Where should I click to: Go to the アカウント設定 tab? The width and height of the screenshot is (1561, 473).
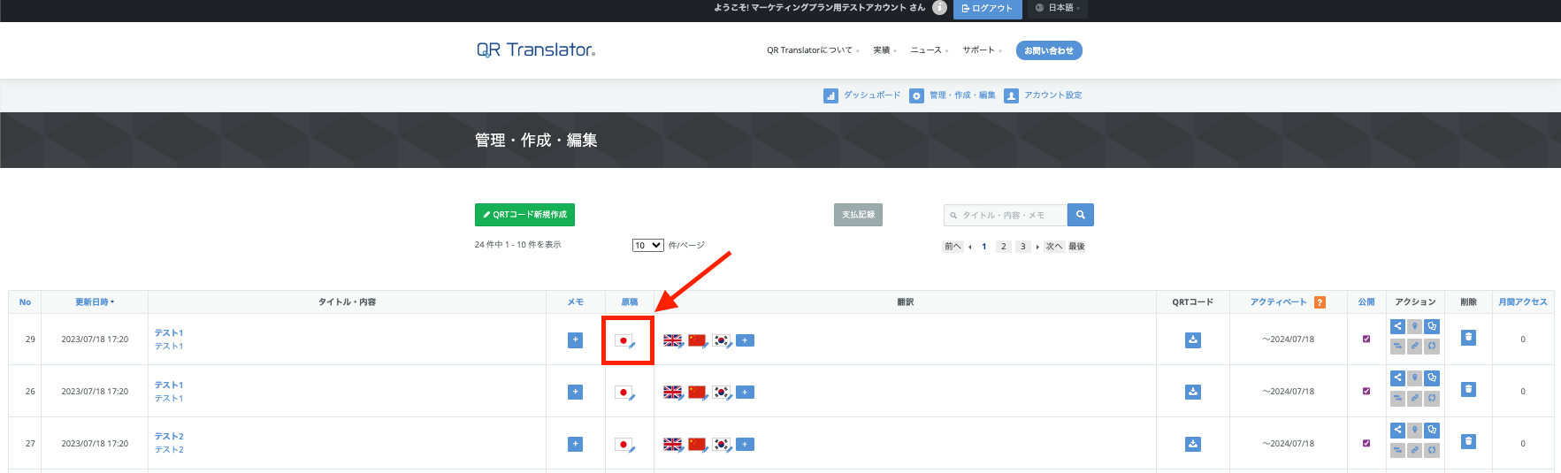click(1044, 95)
